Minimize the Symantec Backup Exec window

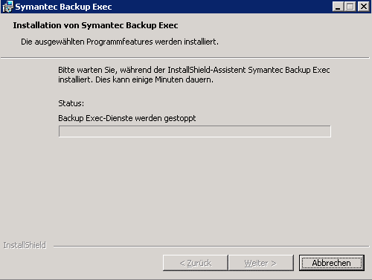(338, 7)
